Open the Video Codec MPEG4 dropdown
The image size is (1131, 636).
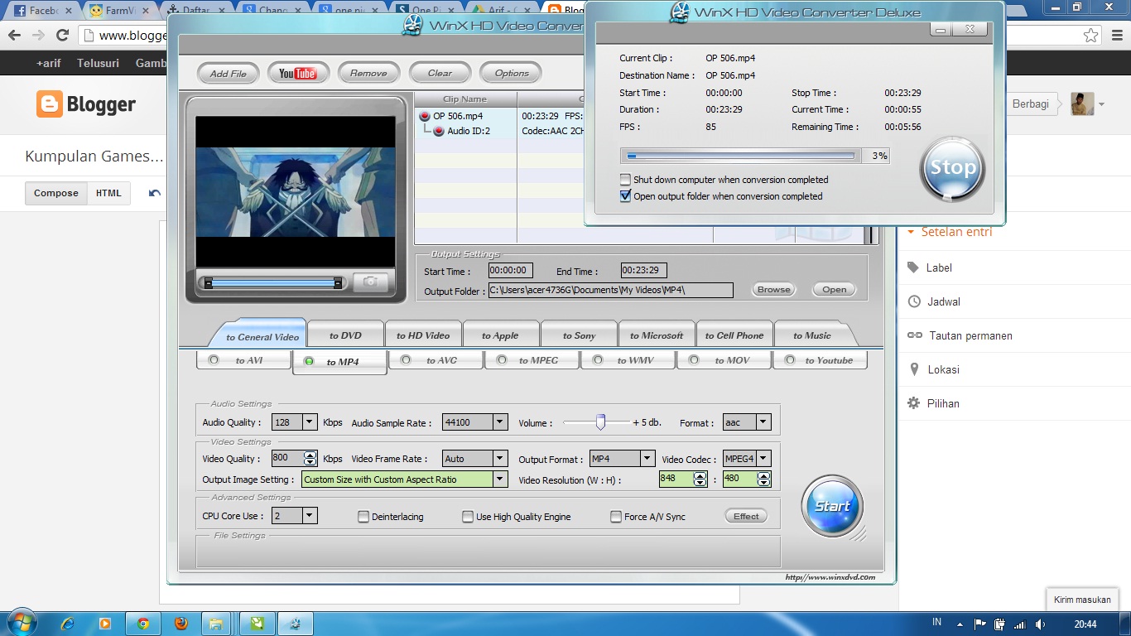pyautogui.click(x=763, y=459)
